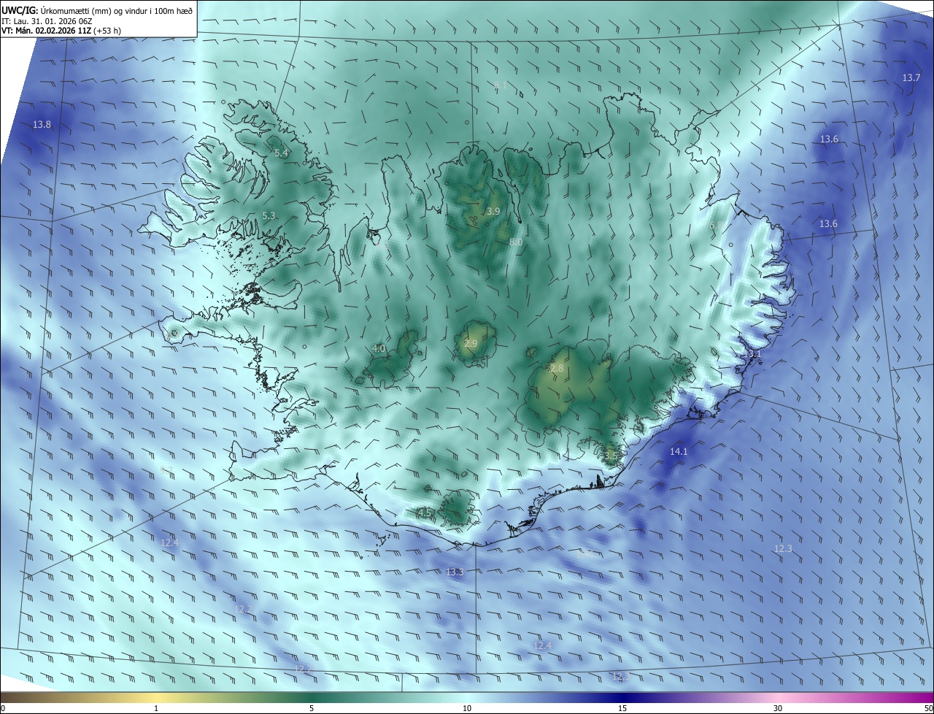Click the 50 label on the color scale
934x714 pixels.
pyautogui.click(x=928, y=708)
